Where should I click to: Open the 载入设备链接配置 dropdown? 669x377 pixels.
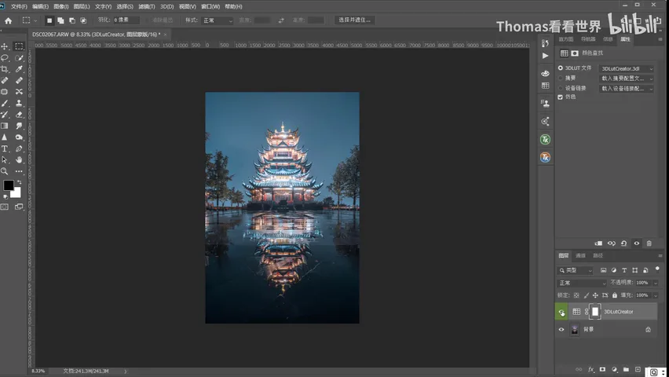[627, 89]
